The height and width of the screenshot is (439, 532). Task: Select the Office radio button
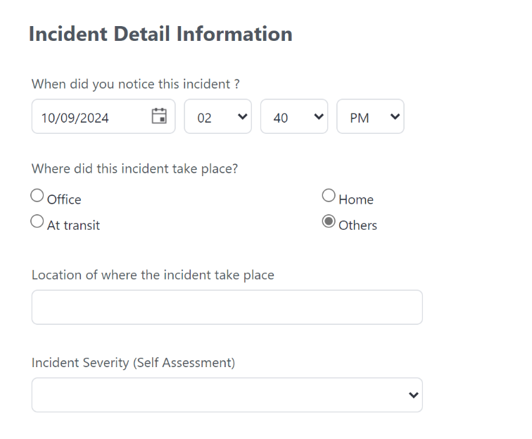pyautogui.click(x=37, y=196)
